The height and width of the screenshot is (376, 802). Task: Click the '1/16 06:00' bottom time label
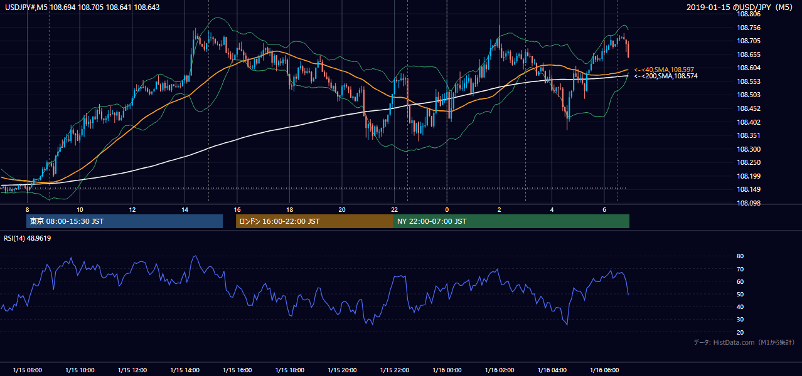(x=604, y=370)
